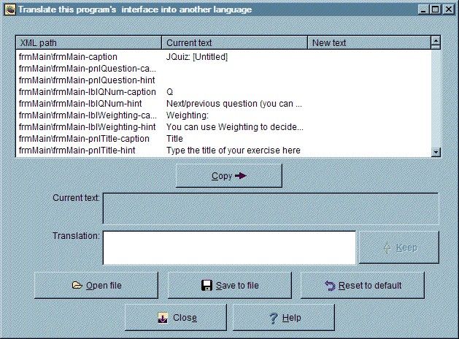Click the 'JQuiz: [Untitled]' current text cell

[x=197, y=57]
